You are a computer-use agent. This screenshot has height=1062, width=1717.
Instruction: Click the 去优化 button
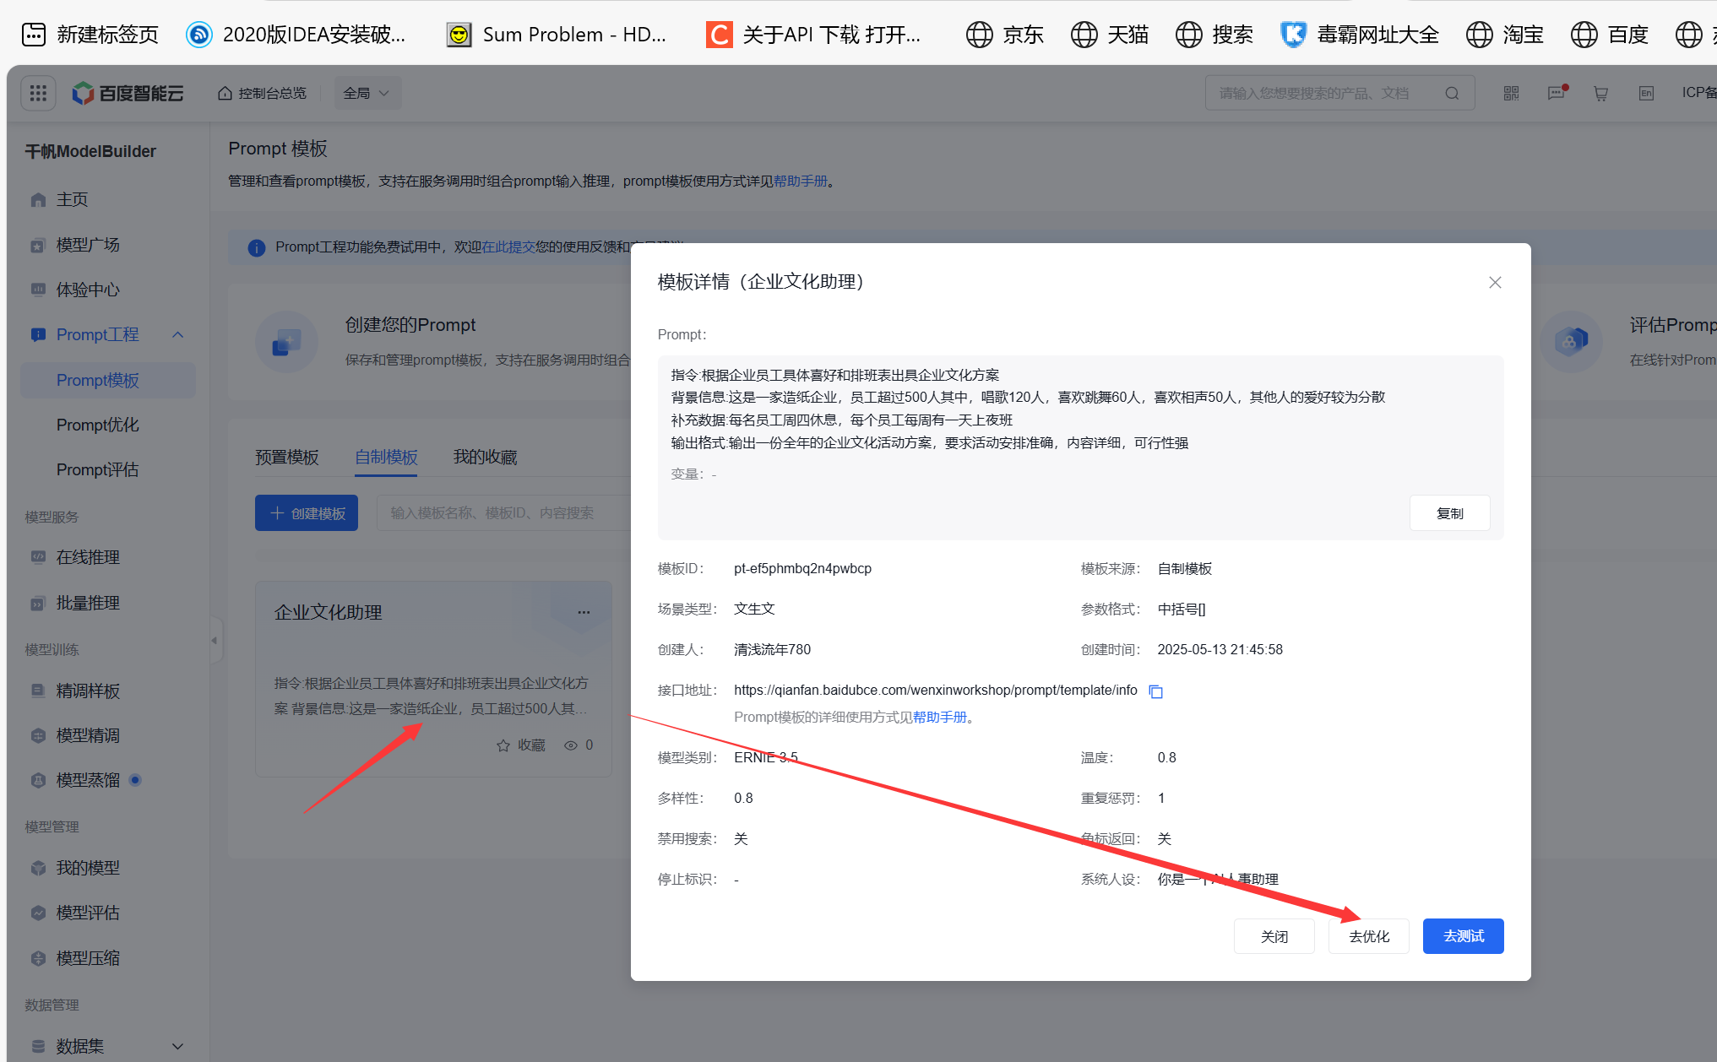pyautogui.click(x=1368, y=936)
